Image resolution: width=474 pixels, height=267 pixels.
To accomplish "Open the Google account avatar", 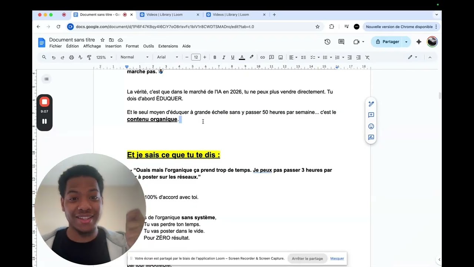I will tap(432, 42).
